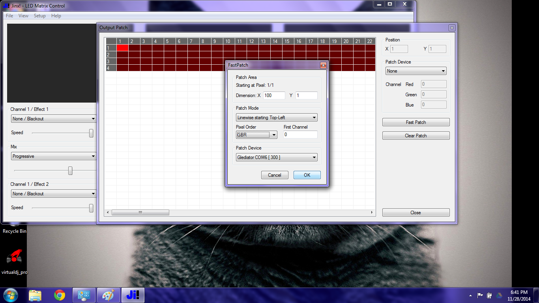Click First Channel input field
The image size is (539, 303).
[301, 135]
